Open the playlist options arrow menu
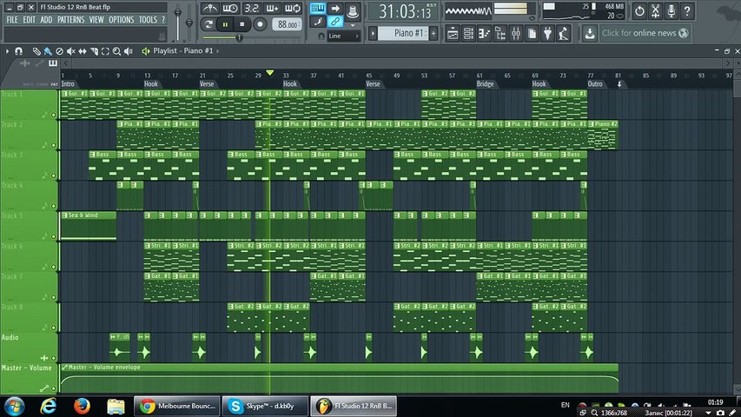Screen dimensions: 741x417 [x=8, y=51]
